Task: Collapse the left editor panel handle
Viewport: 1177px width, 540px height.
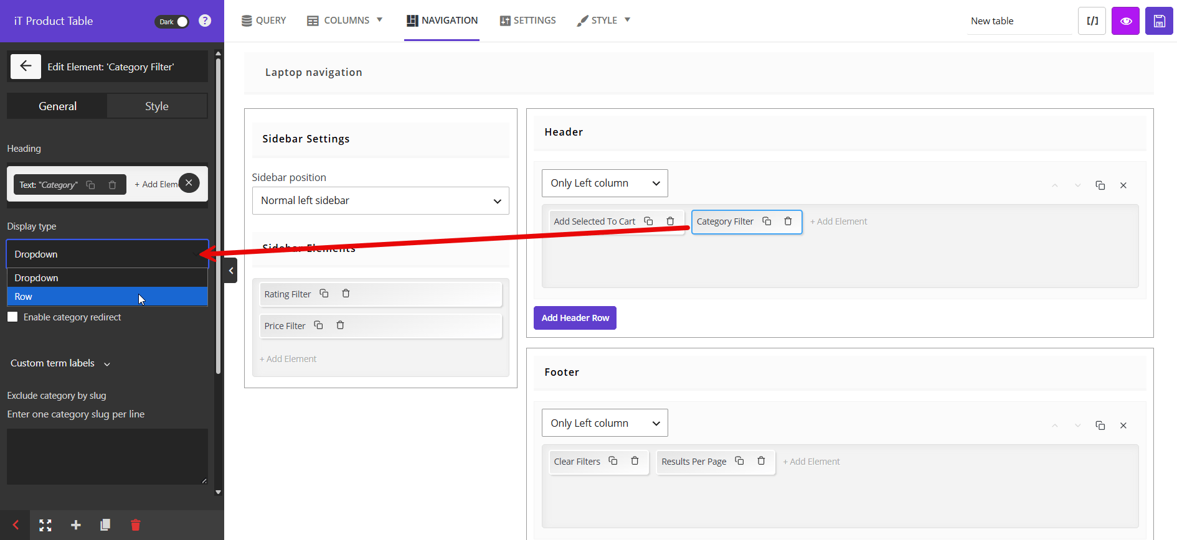Action: pos(231,271)
